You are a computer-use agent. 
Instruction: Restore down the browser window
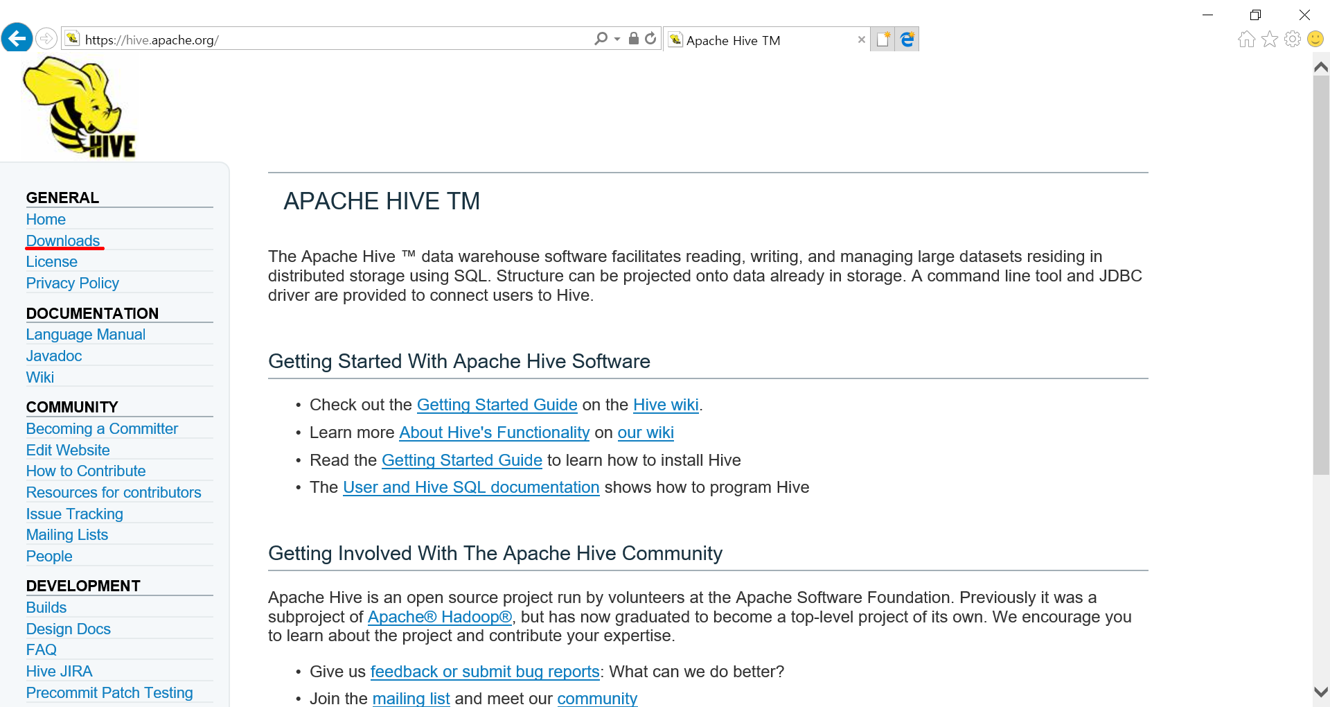(x=1255, y=15)
